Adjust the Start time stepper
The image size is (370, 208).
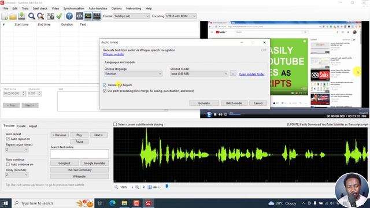click(23, 94)
